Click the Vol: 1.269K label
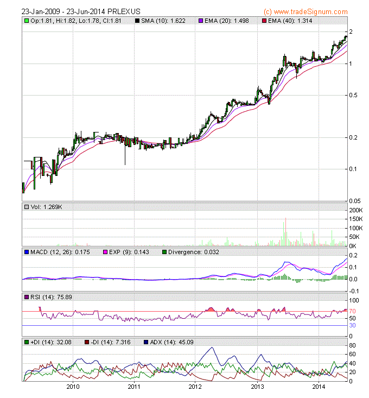The image size is (369, 398). pyautogui.click(x=46, y=207)
